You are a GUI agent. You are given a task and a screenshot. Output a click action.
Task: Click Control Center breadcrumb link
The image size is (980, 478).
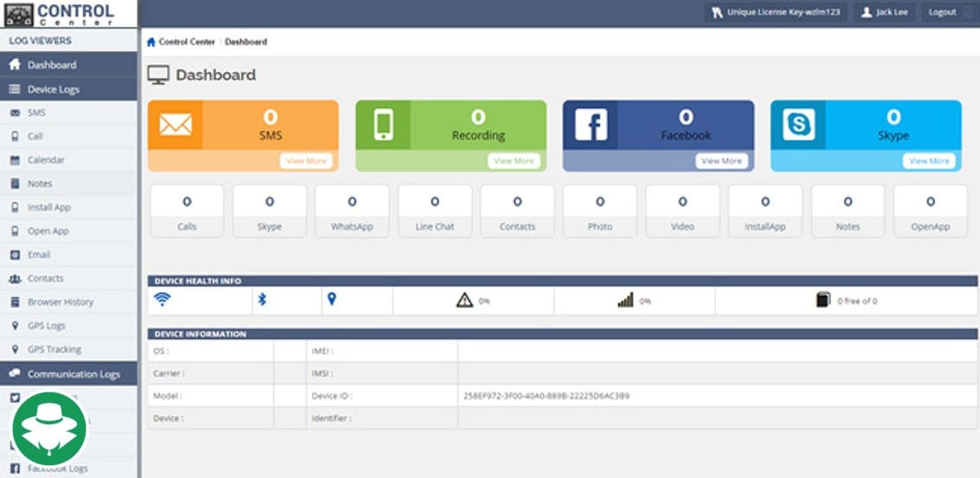(x=186, y=41)
